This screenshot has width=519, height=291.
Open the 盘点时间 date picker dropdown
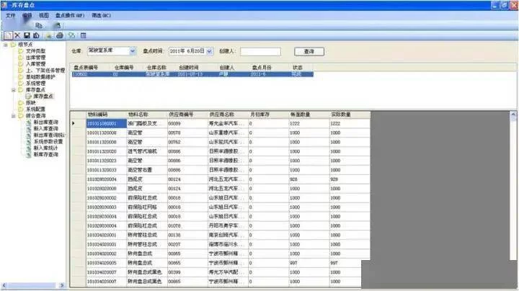point(209,51)
